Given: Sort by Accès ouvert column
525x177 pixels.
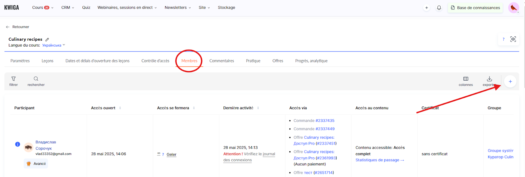Looking at the screenshot, I should click(x=120, y=108).
